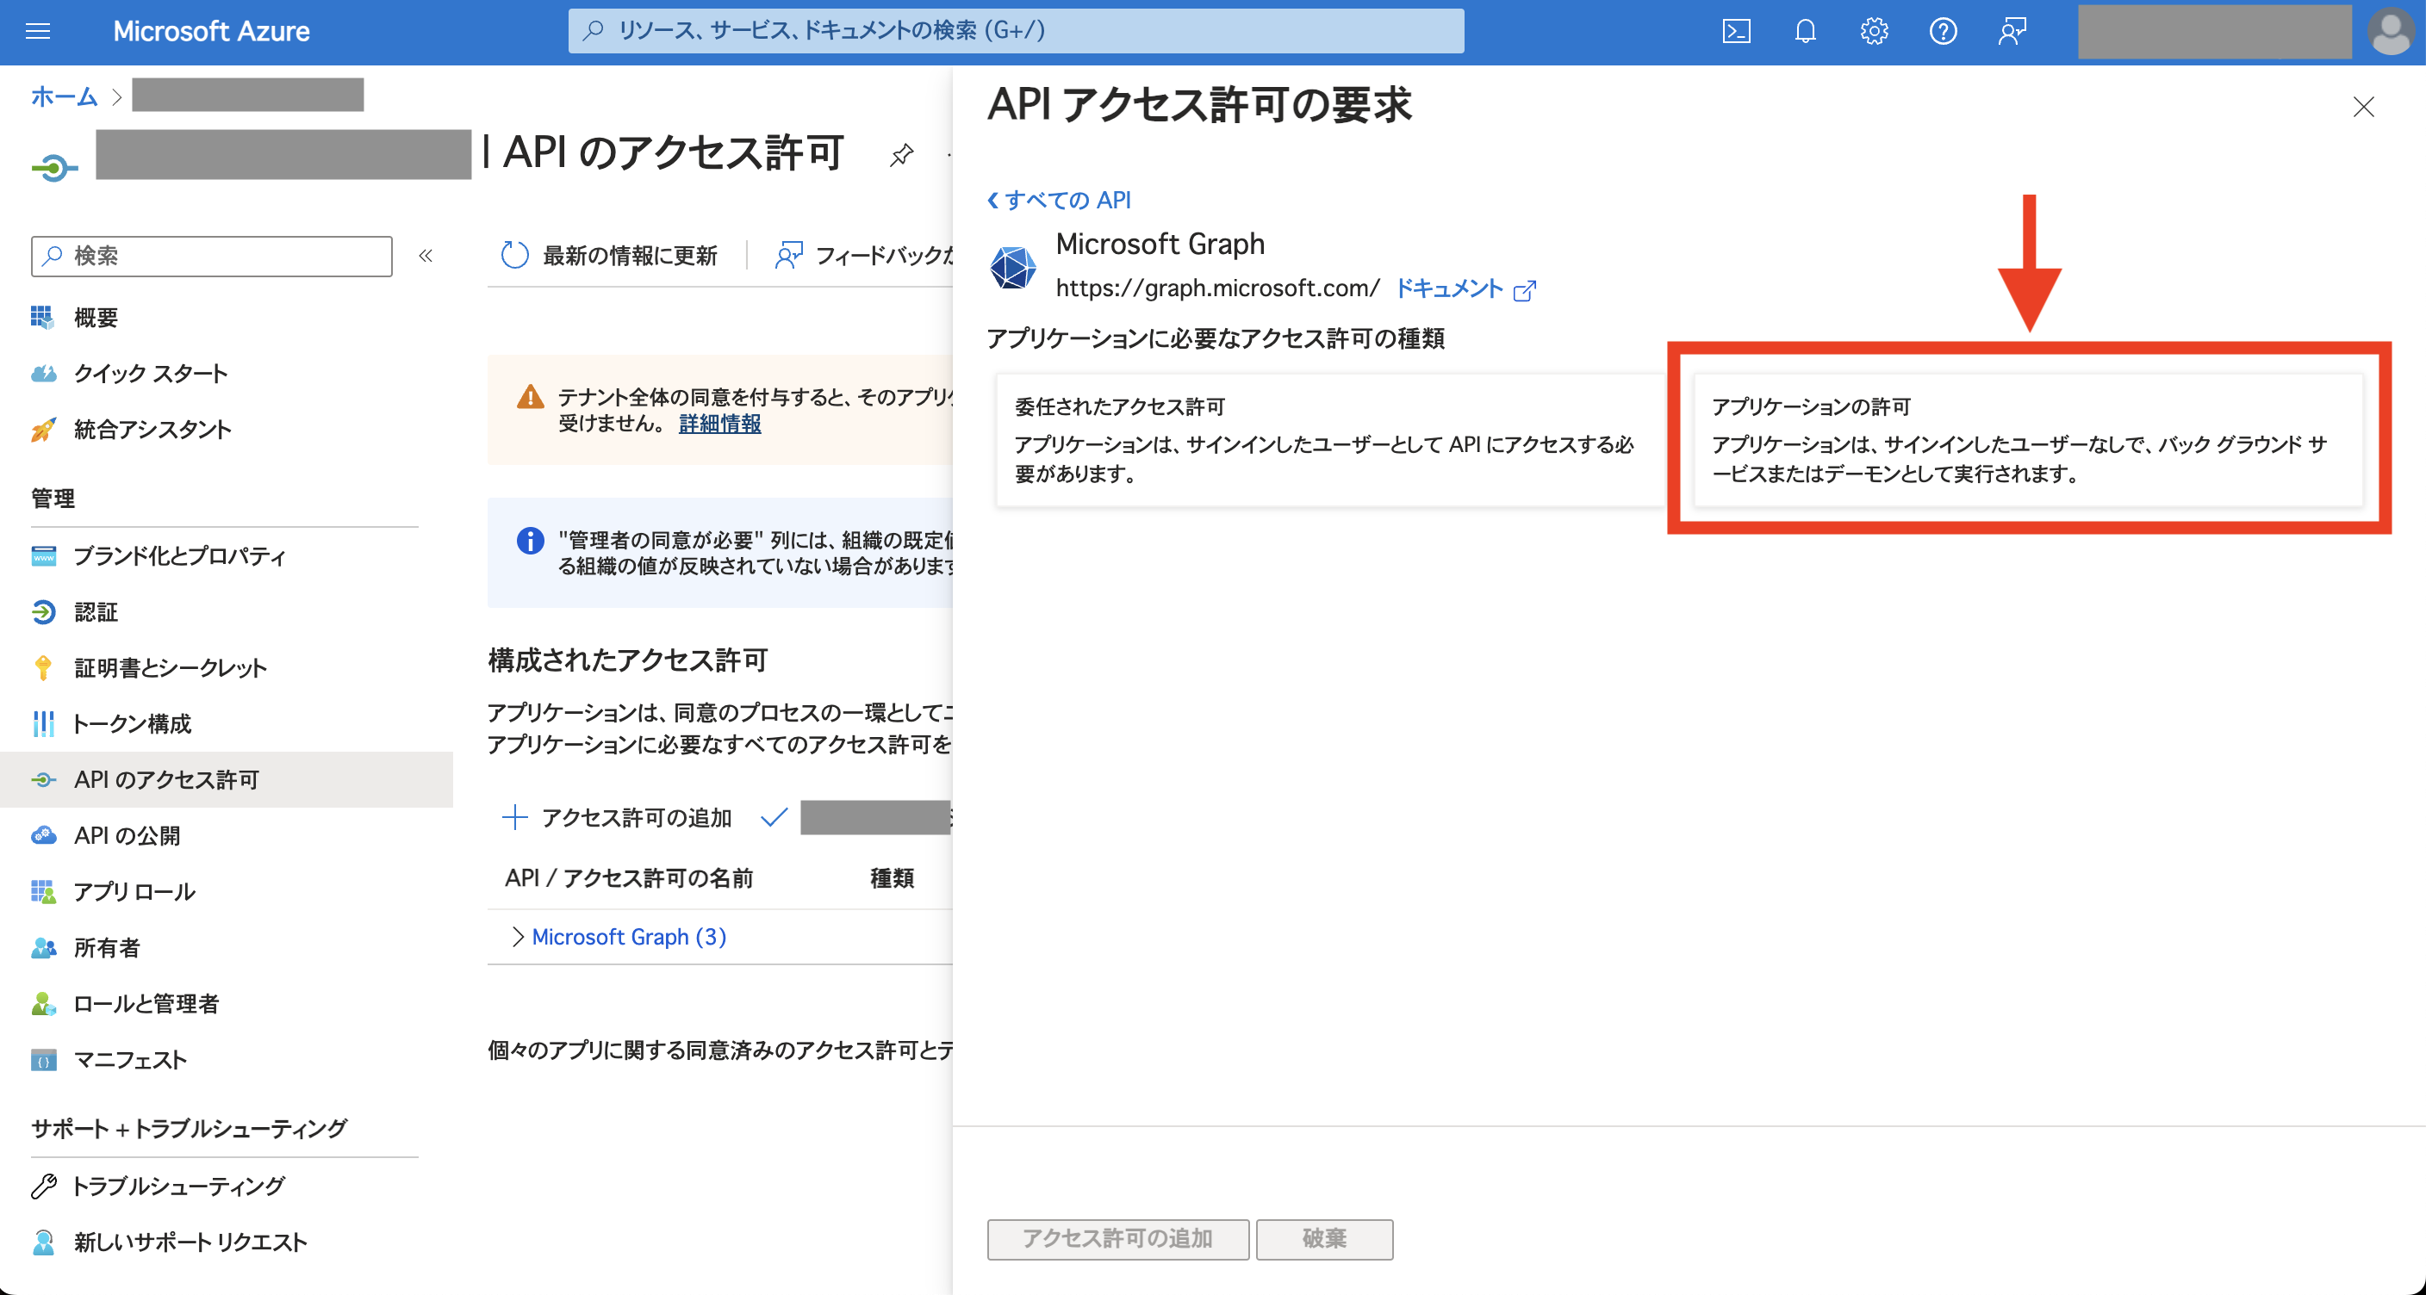Choose 委任されたアクセス許可 card
The width and height of the screenshot is (2426, 1295).
pyautogui.click(x=1331, y=439)
